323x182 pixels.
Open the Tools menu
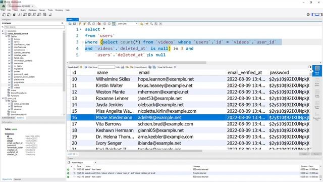click(x=50, y=10)
